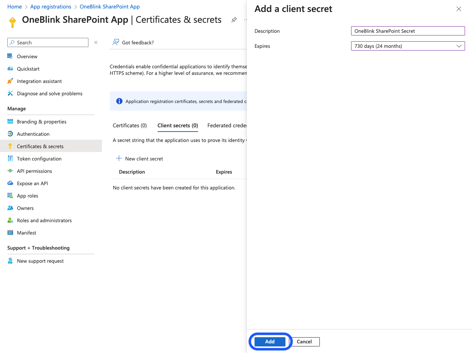Click the New support request icon

pyautogui.click(x=10, y=261)
